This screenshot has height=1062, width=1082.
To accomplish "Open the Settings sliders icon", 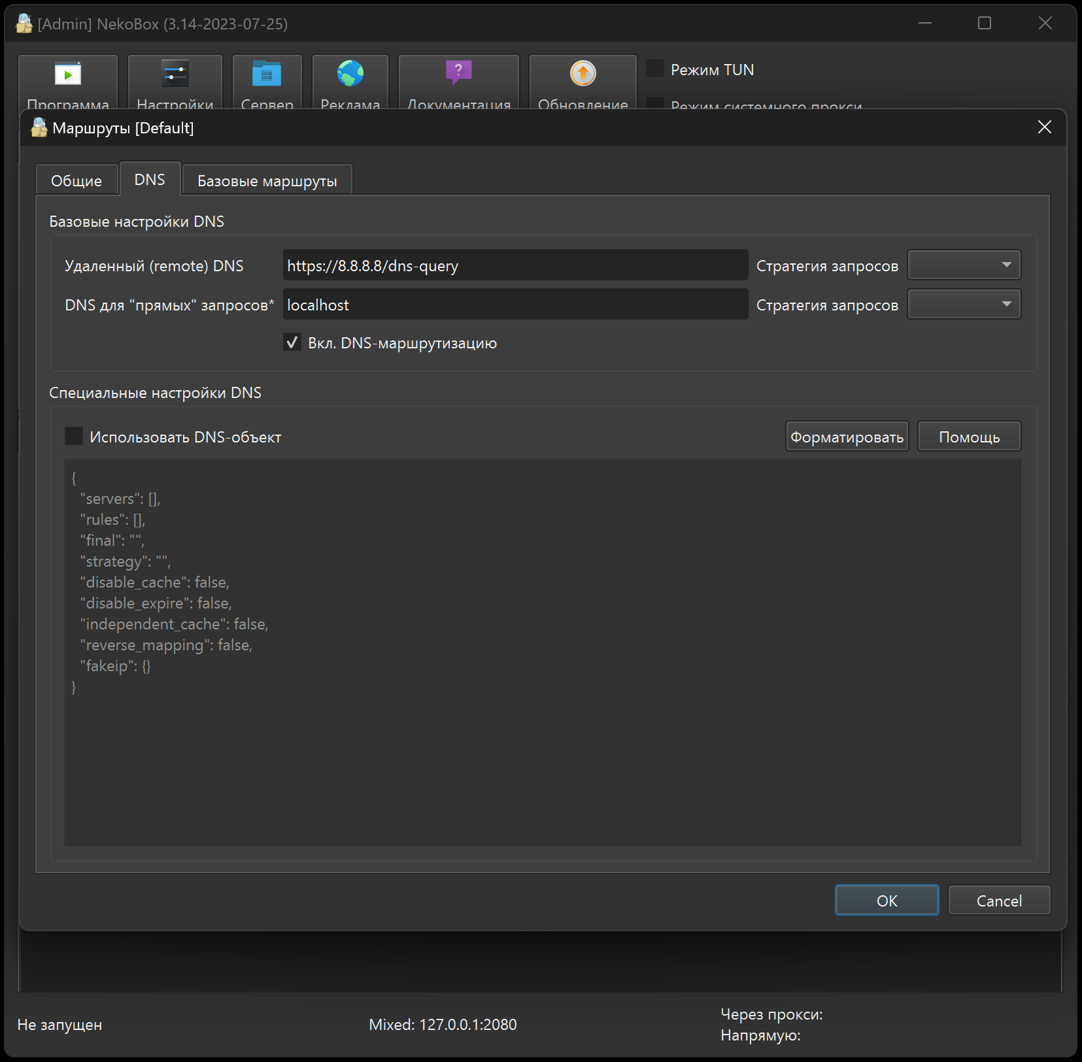I will tap(175, 75).
